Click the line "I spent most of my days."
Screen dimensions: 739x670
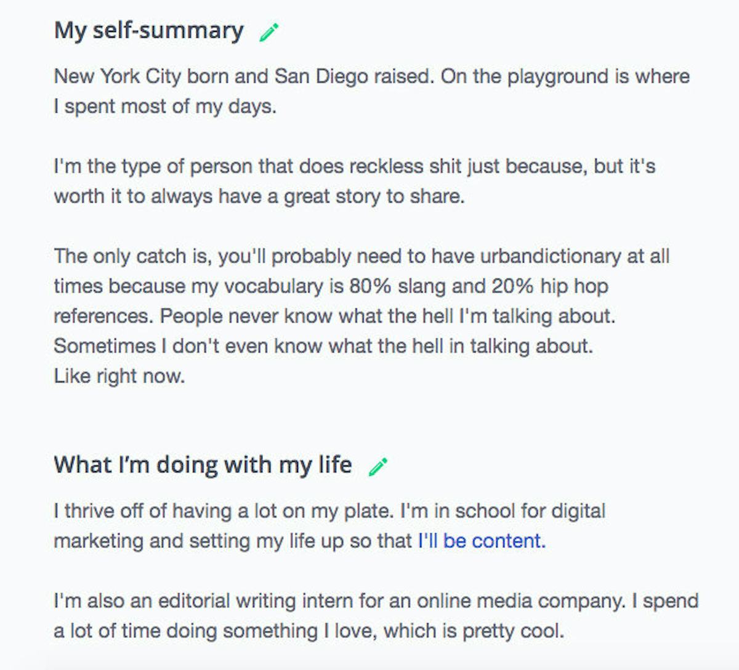point(165,107)
